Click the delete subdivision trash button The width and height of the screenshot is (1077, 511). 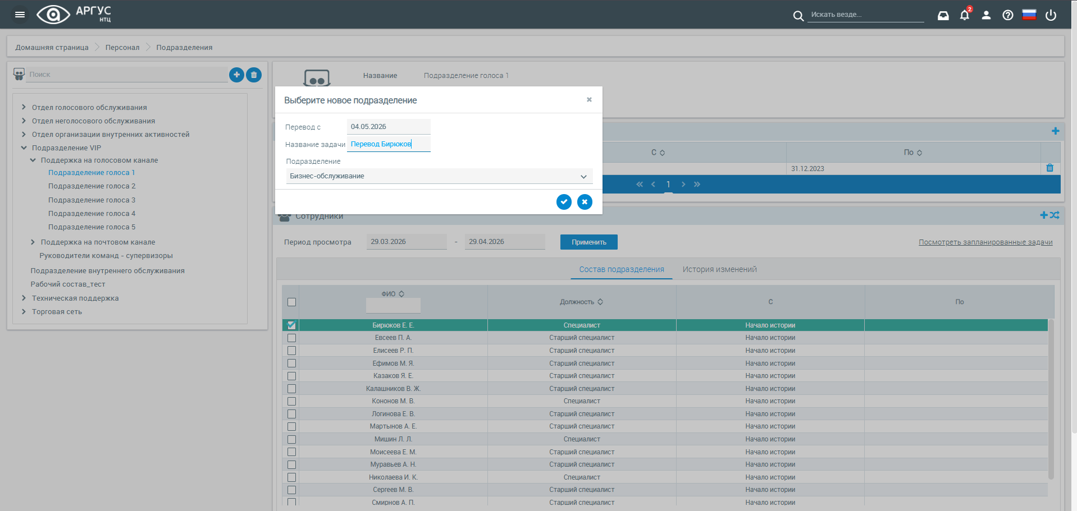click(x=254, y=75)
